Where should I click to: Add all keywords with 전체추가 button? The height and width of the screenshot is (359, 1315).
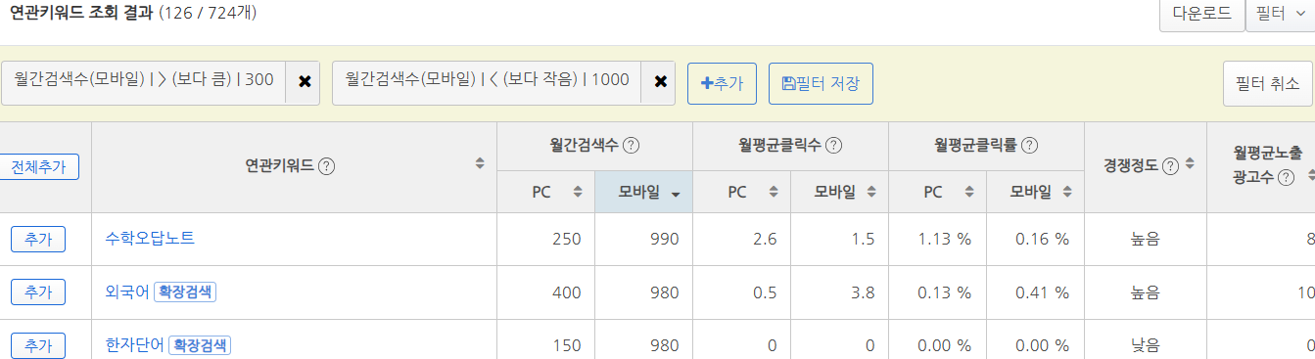[x=38, y=167]
